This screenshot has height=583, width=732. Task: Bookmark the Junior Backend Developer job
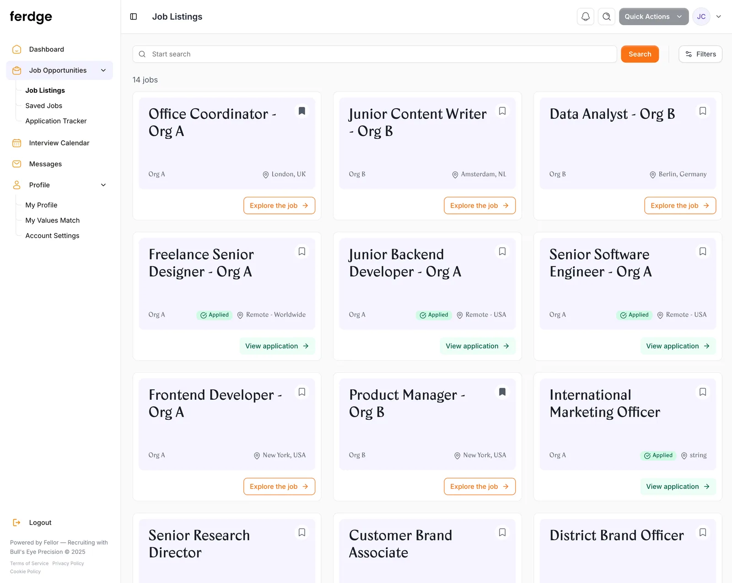(502, 251)
